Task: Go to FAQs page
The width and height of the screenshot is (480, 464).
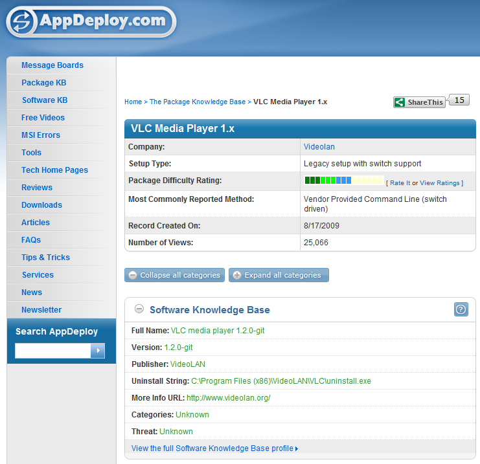Action: tap(31, 239)
